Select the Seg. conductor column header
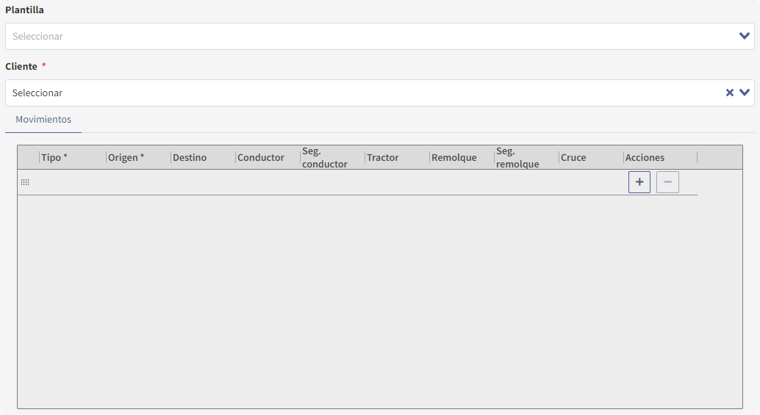This screenshot has width=760, height=415. pos(324,157)
